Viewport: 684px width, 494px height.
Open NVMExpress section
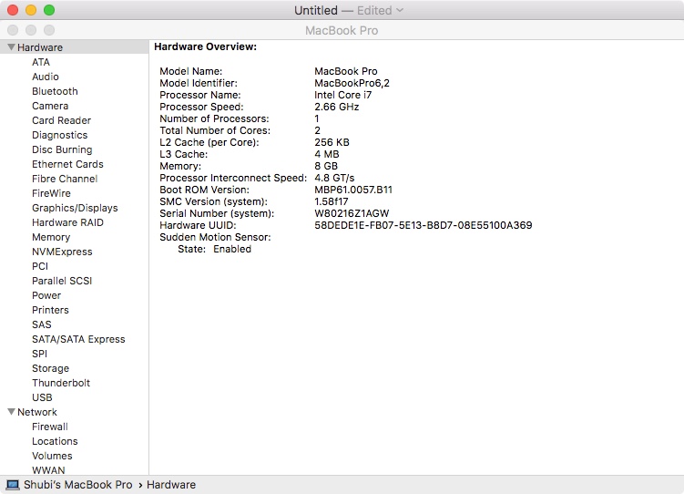point(62,252)
